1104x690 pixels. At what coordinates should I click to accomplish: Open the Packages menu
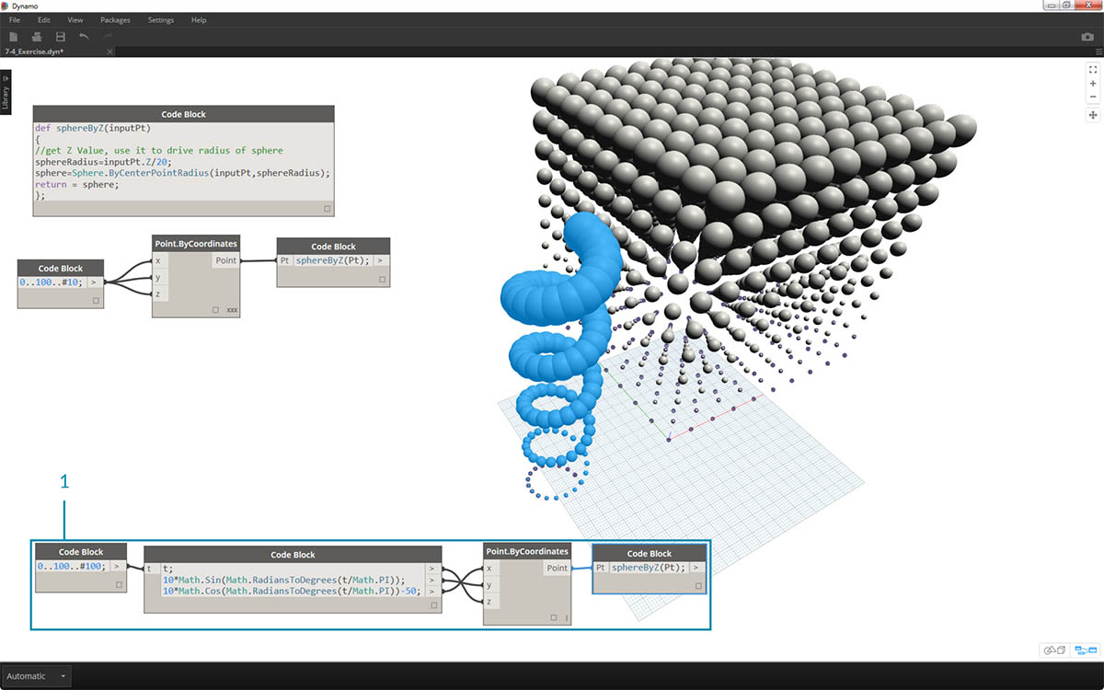click(115, 19)
